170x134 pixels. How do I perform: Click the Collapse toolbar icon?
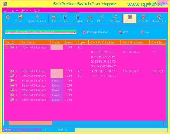(77, 17)
